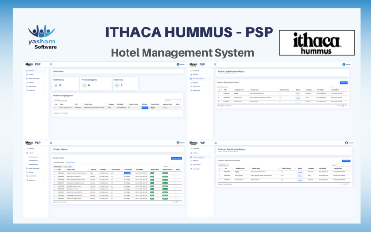Click the Ithaca Hummus logo at top right
This screenshot has height=232, width=371.
[320, 43]
